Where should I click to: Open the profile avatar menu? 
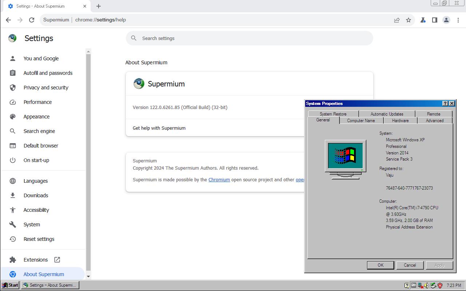coord(446,20)
